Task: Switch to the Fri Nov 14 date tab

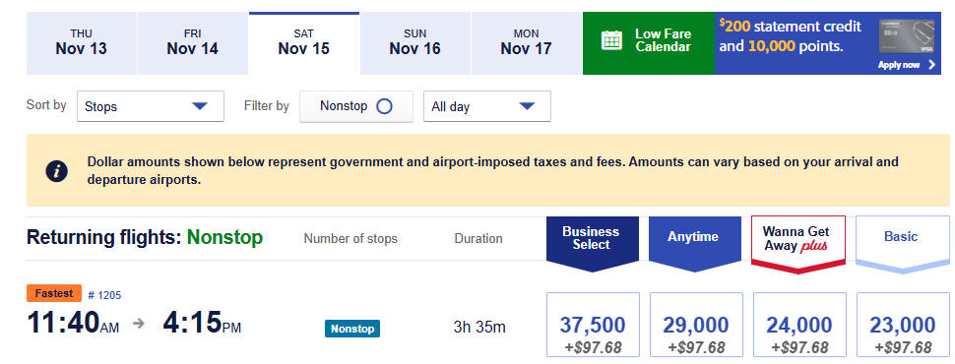Action: tap(192, 43)
